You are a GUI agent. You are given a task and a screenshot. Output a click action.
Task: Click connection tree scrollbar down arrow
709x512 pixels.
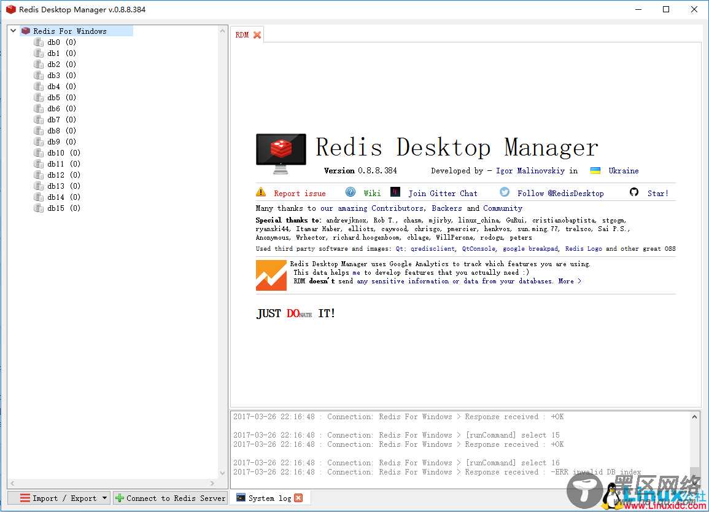(x=222, y=473)
